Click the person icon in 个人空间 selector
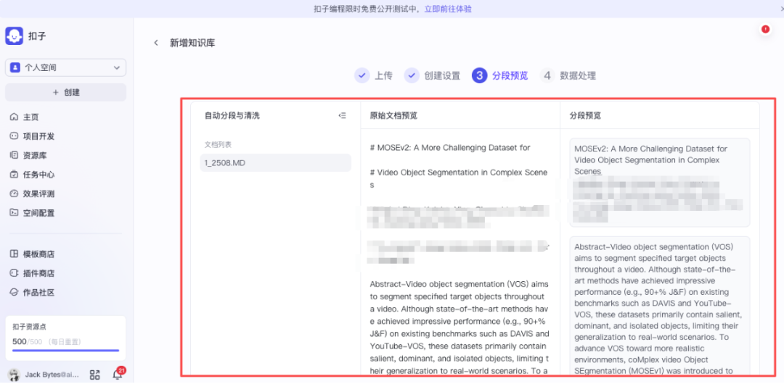The width and height of the screenshot is (784, 384). click(x=15, y=67)
